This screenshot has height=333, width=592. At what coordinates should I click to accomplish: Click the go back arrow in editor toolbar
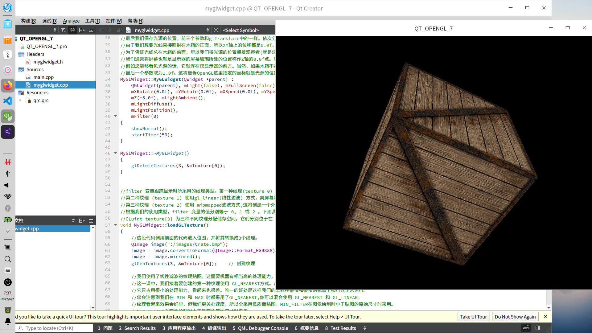click(101, 30)
